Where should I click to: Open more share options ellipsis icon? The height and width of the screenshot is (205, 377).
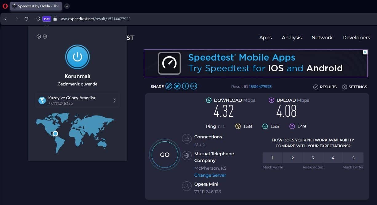click(194, 86)
